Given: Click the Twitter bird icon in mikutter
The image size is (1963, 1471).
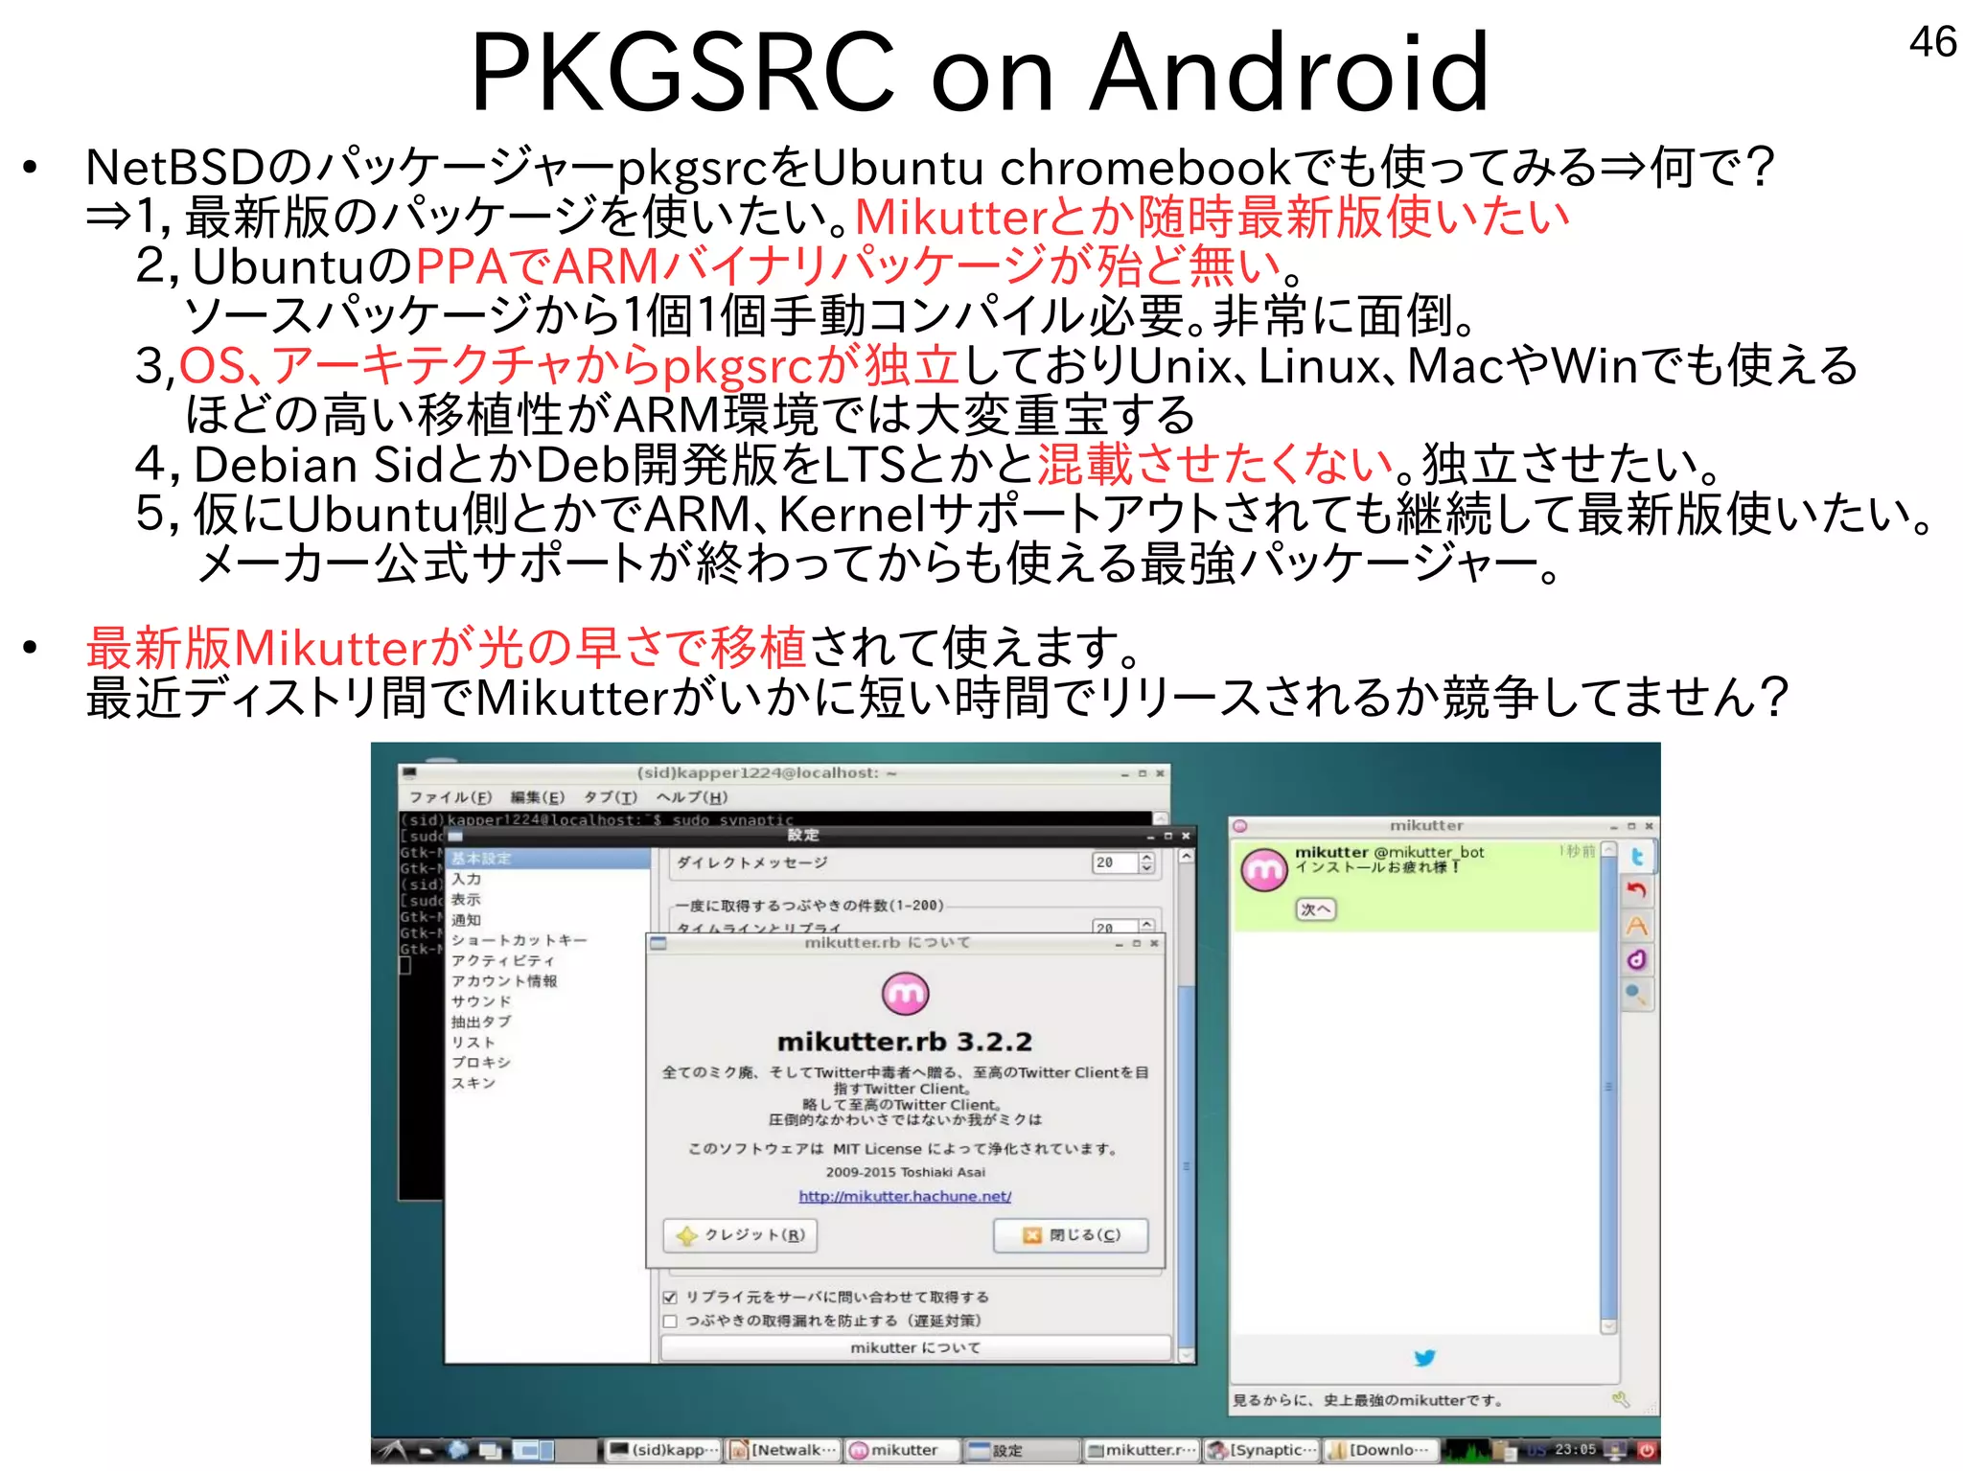Looking at the screenshot, I should 1425,1358.
